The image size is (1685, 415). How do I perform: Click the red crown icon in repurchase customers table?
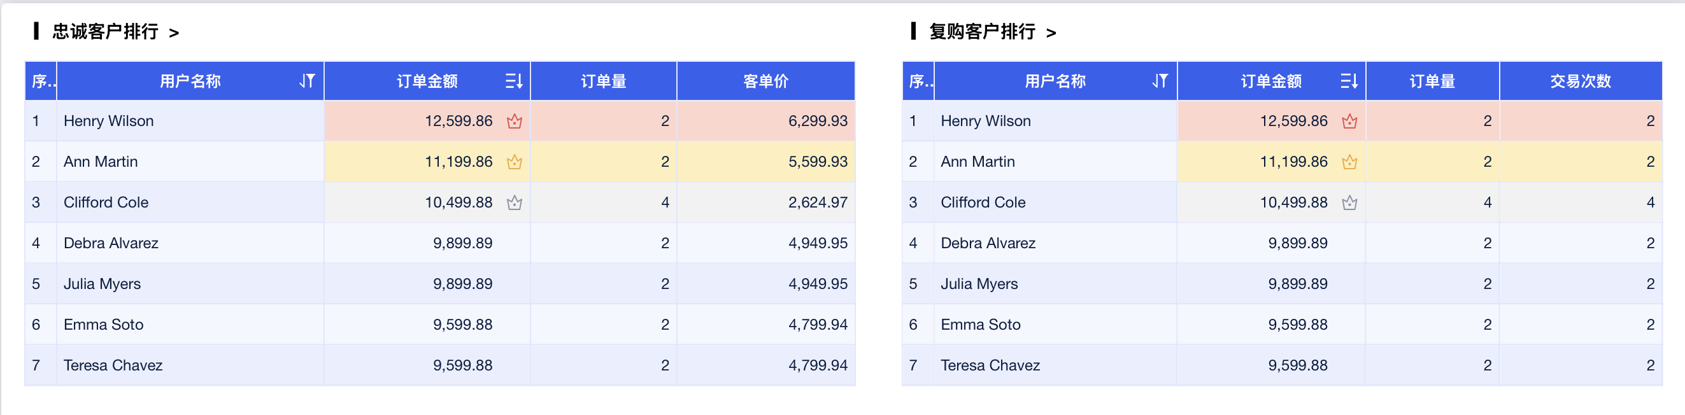coord(1349,122)
